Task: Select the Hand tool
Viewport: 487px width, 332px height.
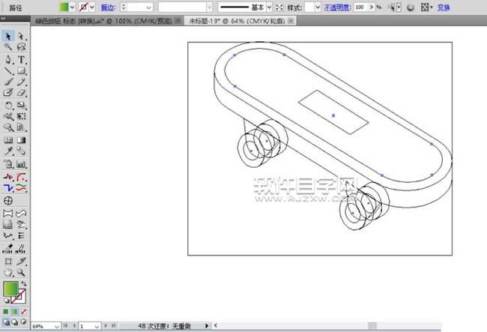Action: [8, 272]
